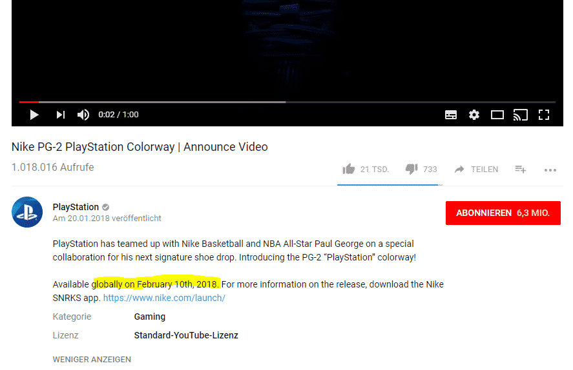Open the three-dot more actions menu
The width and height of the screenshot is (573, 370).
(550, 170)
